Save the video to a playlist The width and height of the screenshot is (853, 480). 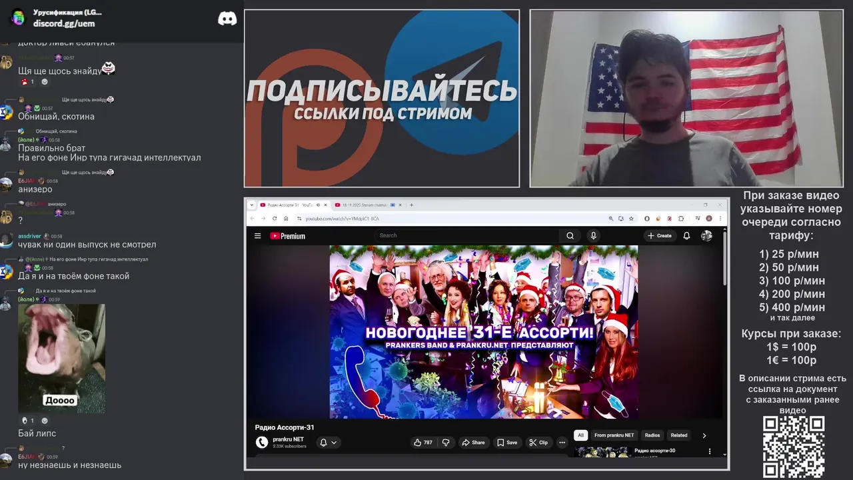(507, 442)
